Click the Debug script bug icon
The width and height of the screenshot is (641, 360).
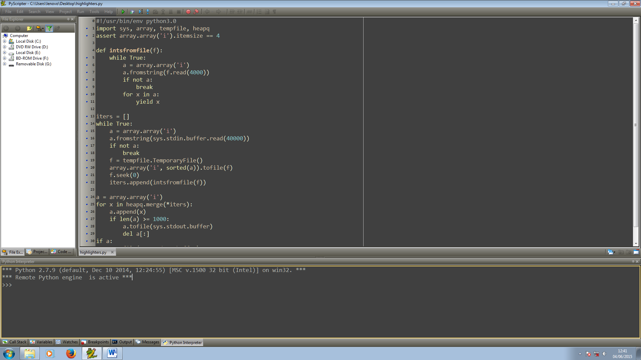pyautogui.click(x=132, y=12)
